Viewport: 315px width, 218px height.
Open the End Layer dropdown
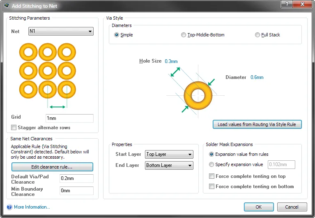pos(169,165)
